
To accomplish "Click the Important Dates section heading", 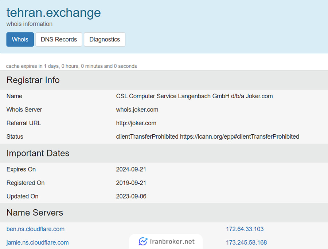I will click(38, 153).
